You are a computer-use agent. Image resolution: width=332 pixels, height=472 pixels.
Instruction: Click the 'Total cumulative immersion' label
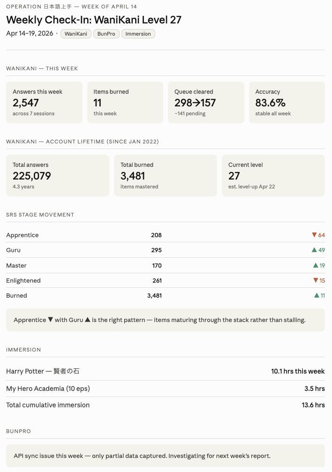coord(48,405)
